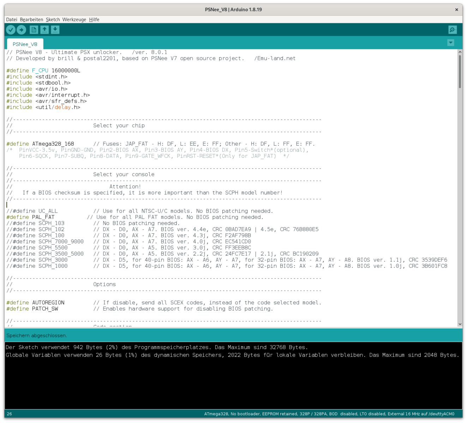The image size is (467, 423).
Task: Click the '//#define SCPH_5500' line
Action: click(129, 248)
